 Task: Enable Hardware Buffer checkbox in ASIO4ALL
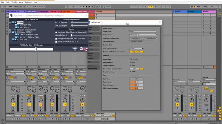click(56, 32)
